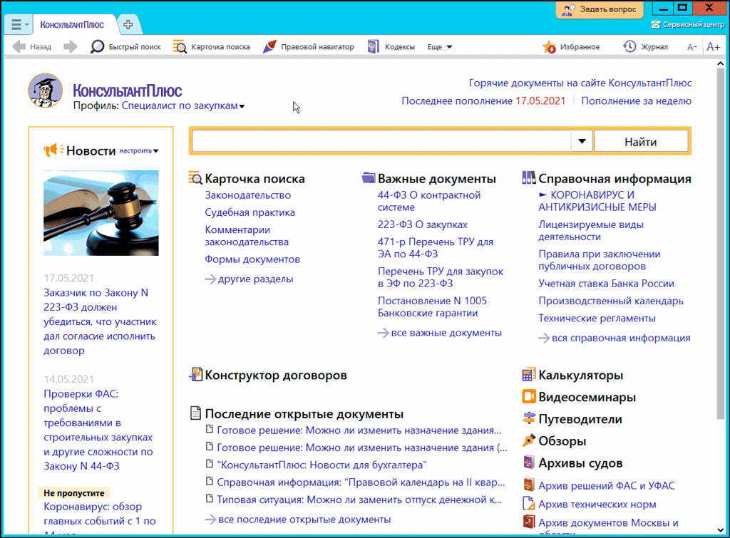Open КОРОНАВИРУС И АНТИКРИЗИСНЫЕ МЕРЫ link
This screenshot has width=730, height=538.
coord(598,201)
